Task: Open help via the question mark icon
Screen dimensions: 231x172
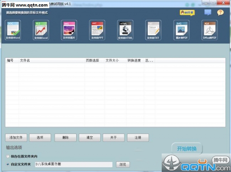Action: pyautogui.click(x=220, y=12)
